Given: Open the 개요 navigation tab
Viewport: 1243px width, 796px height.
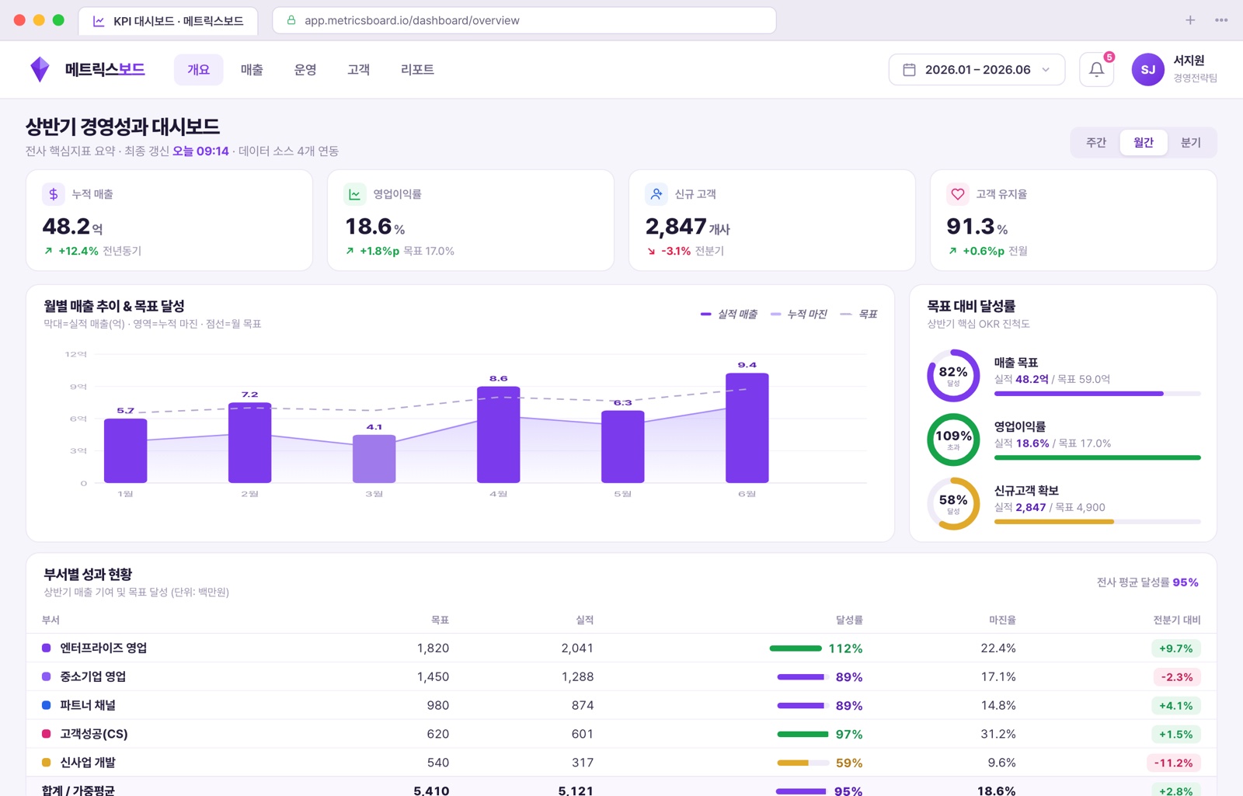Looking at the screenshot, I should tap(198, 70).
